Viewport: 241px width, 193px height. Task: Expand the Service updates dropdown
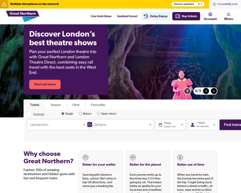tap(188, 4)
